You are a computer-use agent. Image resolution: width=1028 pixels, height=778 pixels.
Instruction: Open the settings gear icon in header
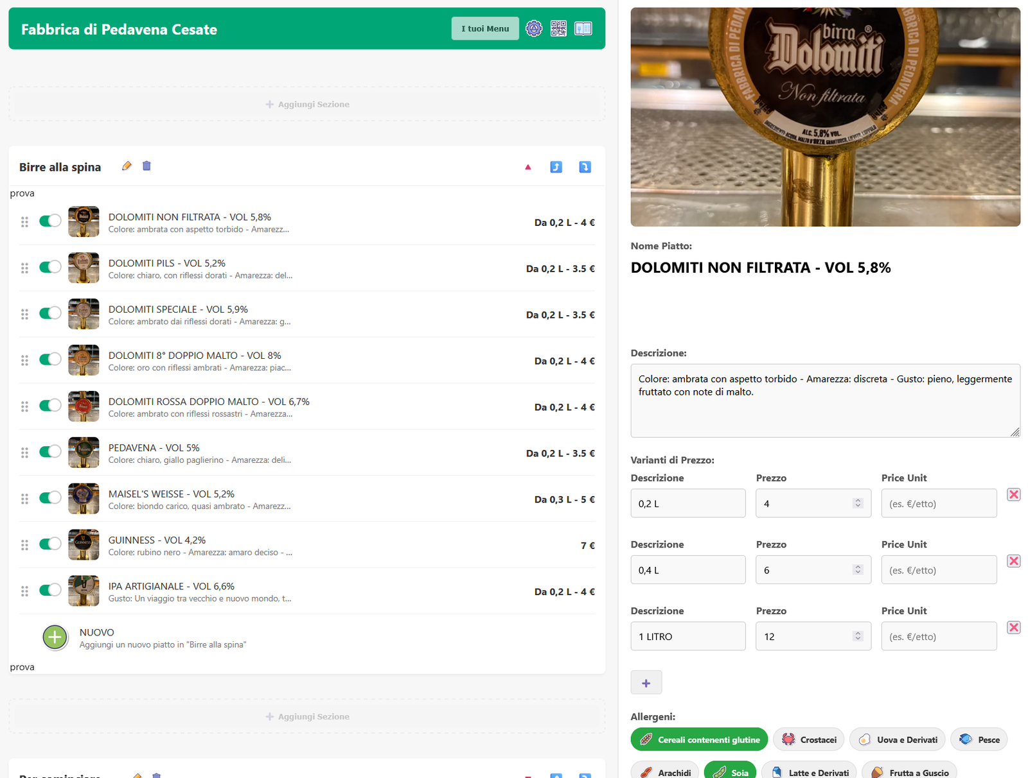(x=534, y=28)
